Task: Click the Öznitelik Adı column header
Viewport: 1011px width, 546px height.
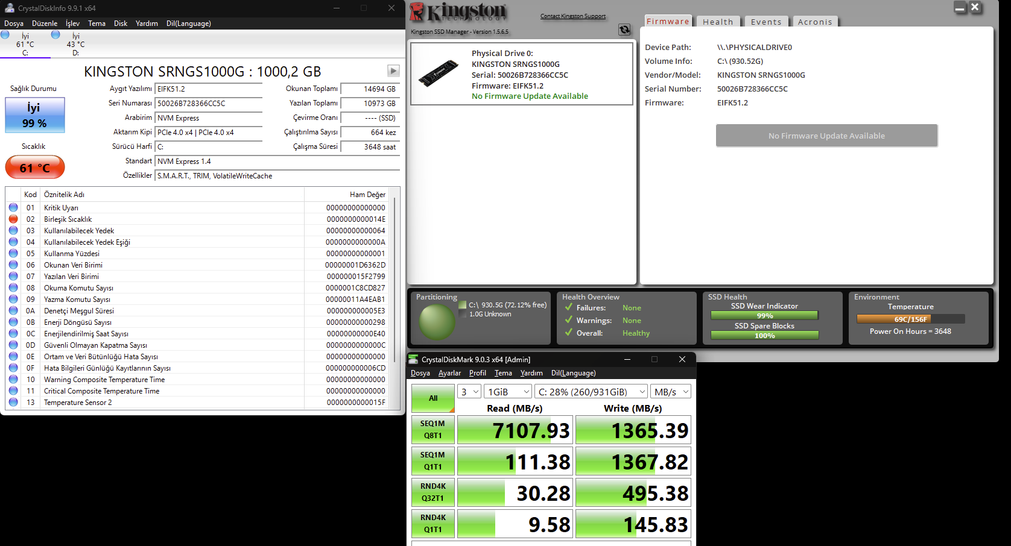Action: click(x=173, y=194)
